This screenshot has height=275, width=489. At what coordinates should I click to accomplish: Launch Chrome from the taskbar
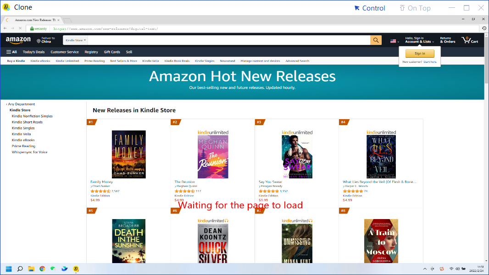click(42, 269)
